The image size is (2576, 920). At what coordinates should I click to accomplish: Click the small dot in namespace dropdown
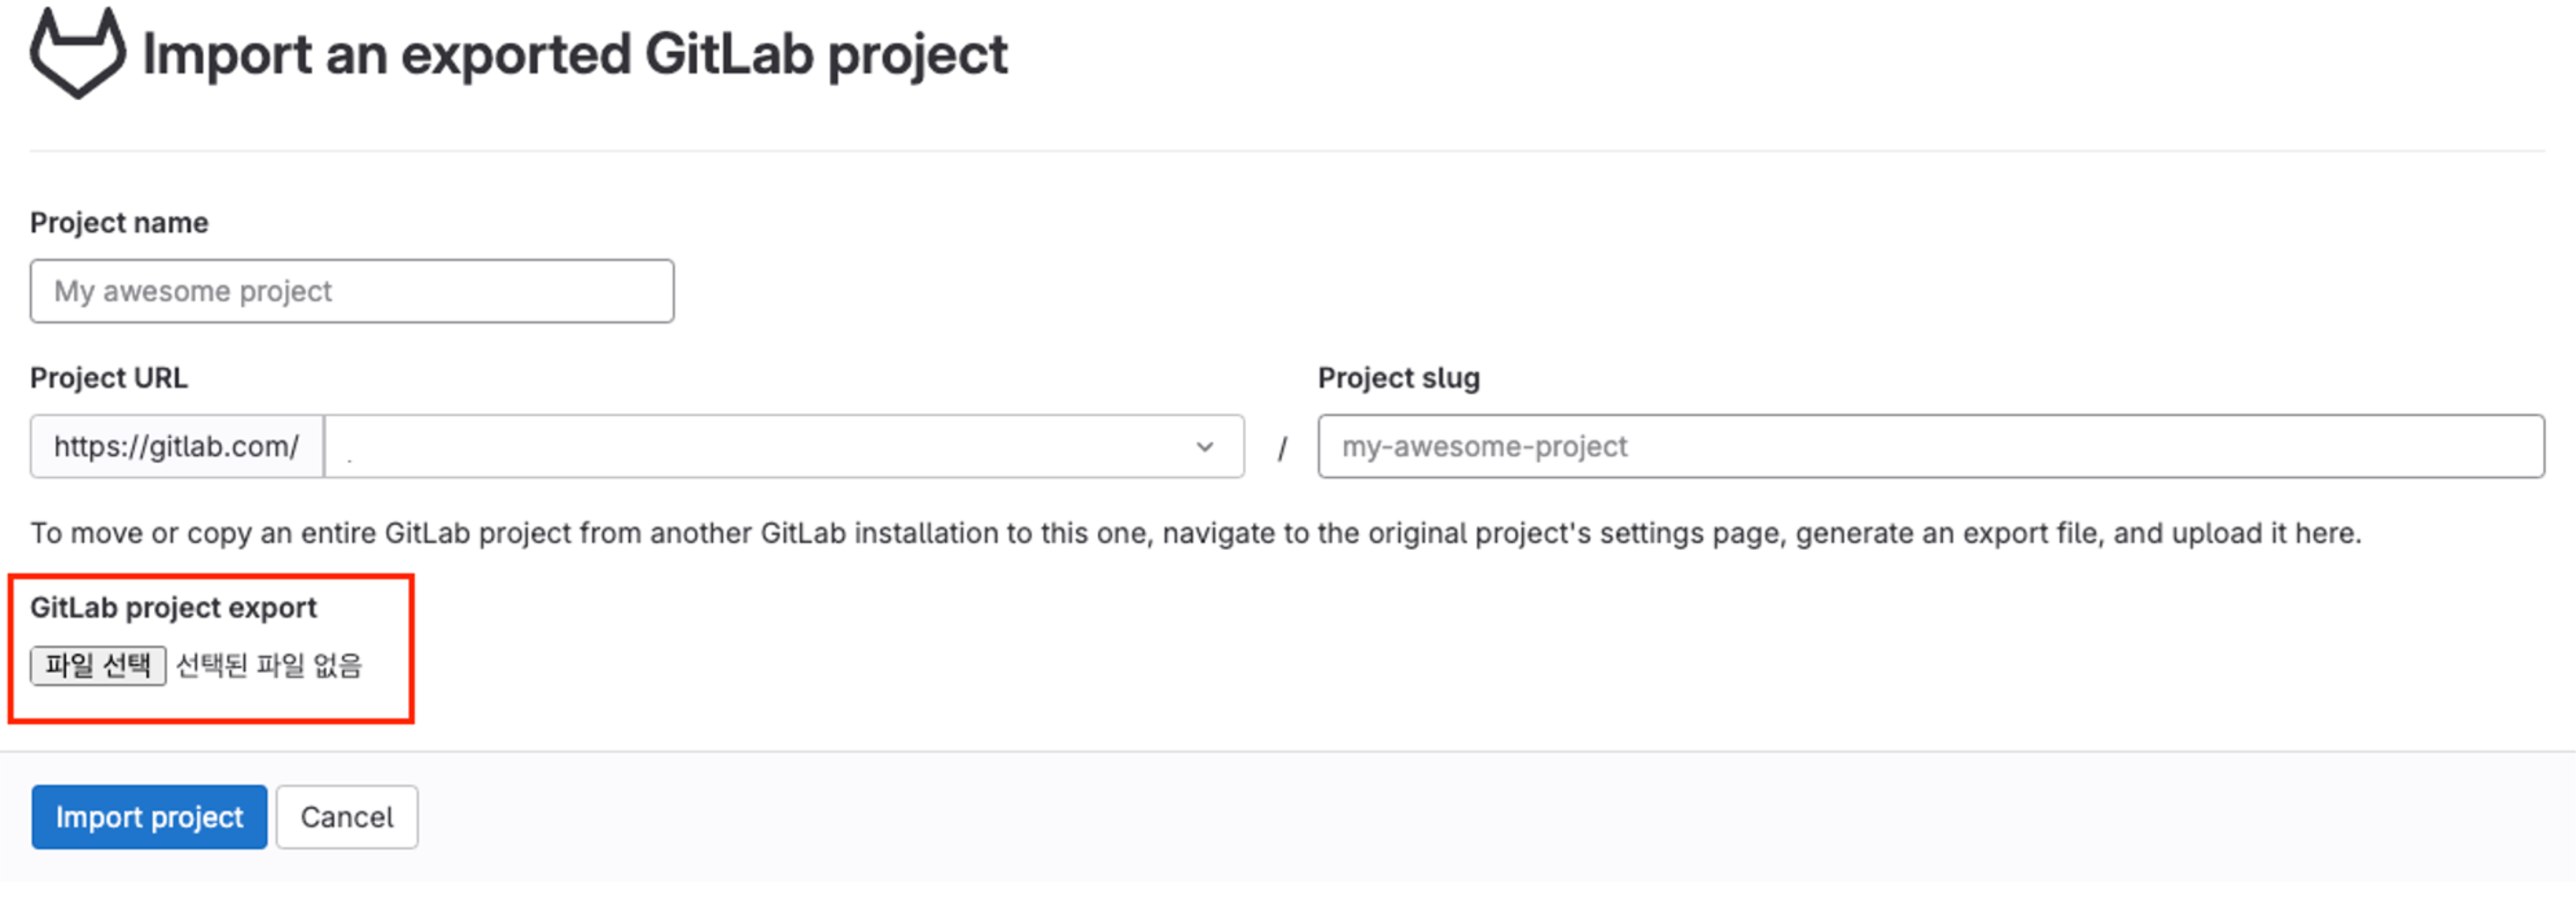point(349,459)
